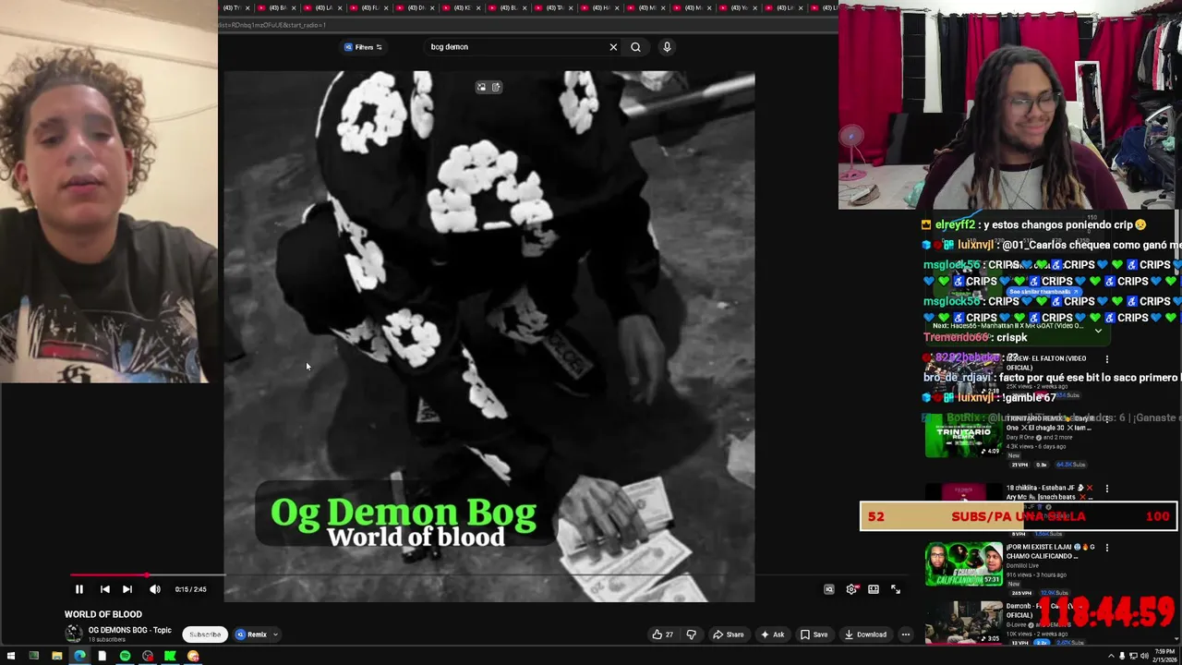Open TRINITARIO REMIX video thumbnail
1182x665 pixels.
[x=963, y=436]
